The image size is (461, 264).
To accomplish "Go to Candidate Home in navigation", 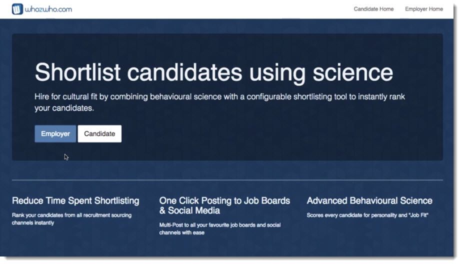I will [x=373, y=9].
